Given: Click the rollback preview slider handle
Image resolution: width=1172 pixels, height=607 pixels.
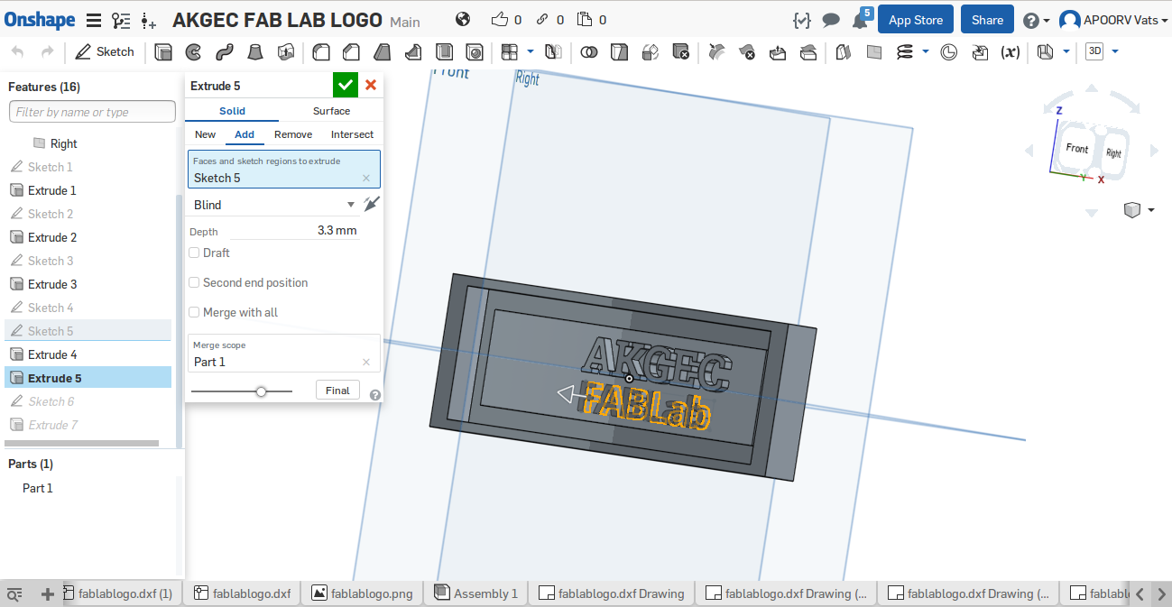Looking at the screenshot, I should pyautogui.click(x=262, y=391).
